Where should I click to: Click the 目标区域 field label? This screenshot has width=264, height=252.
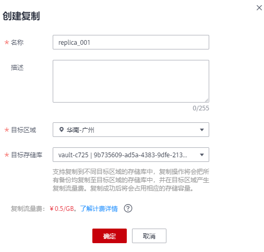tap(23, 130)
